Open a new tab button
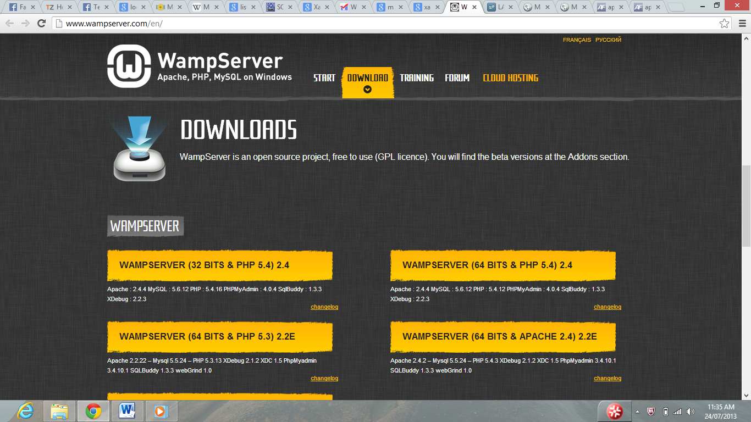 click(677, 8)
